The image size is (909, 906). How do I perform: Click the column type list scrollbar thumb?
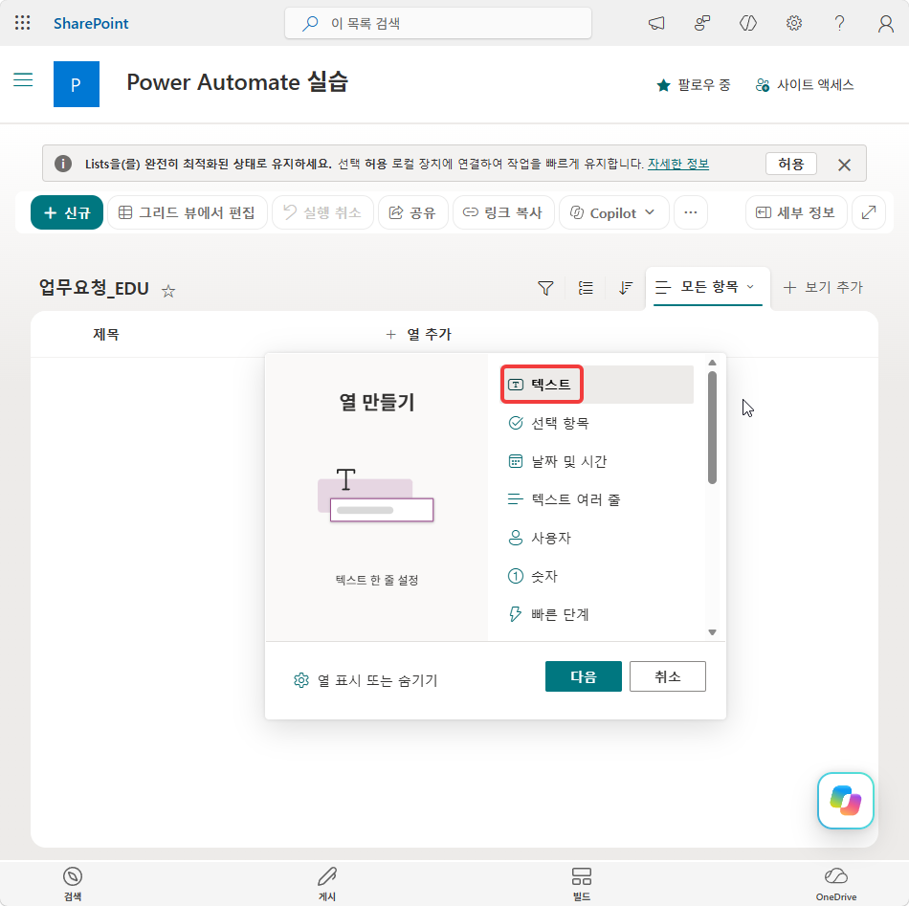(713, 428)
